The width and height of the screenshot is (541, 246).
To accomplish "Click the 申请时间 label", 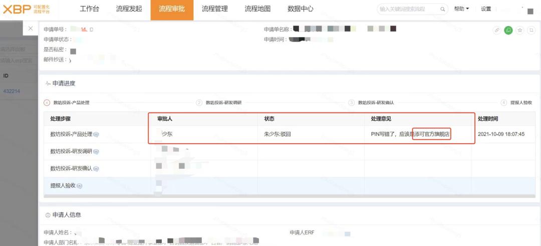I will click(276, 40).
